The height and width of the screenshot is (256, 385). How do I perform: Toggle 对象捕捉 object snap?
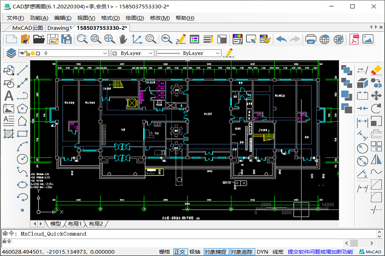pos(215,252)
